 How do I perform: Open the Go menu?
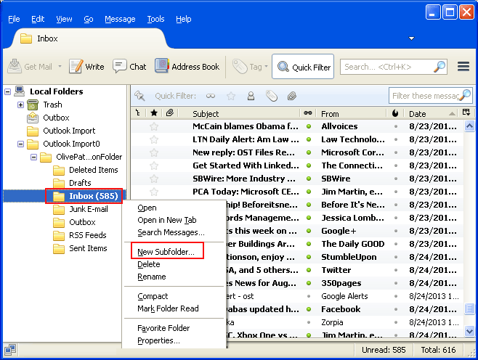pyautogui.click(x=89, y=19)
